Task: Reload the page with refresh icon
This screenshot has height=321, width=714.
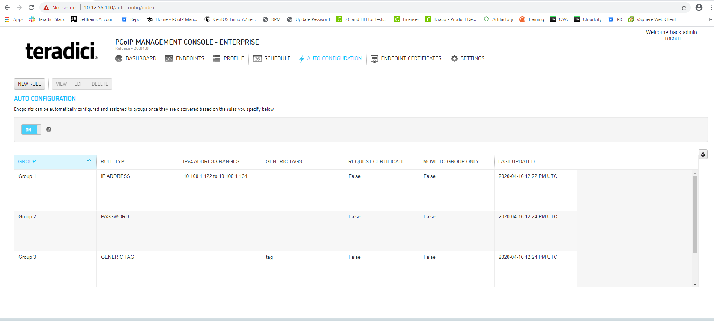Action: (31, 7)
